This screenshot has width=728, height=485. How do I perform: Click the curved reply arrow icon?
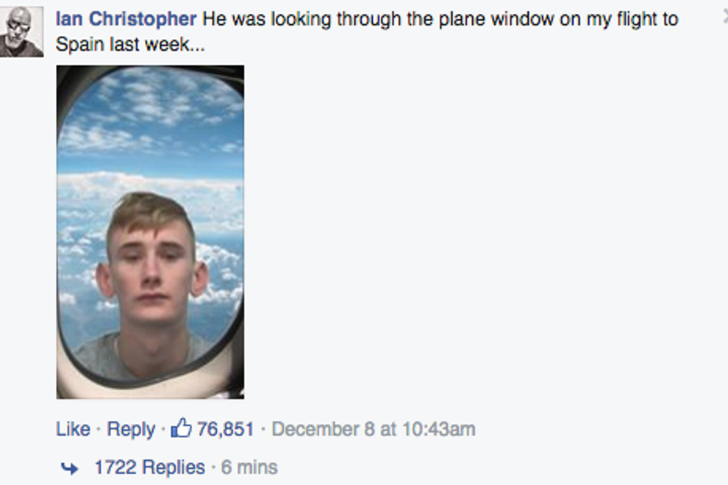pyautogui.click(x=69, y=467)
